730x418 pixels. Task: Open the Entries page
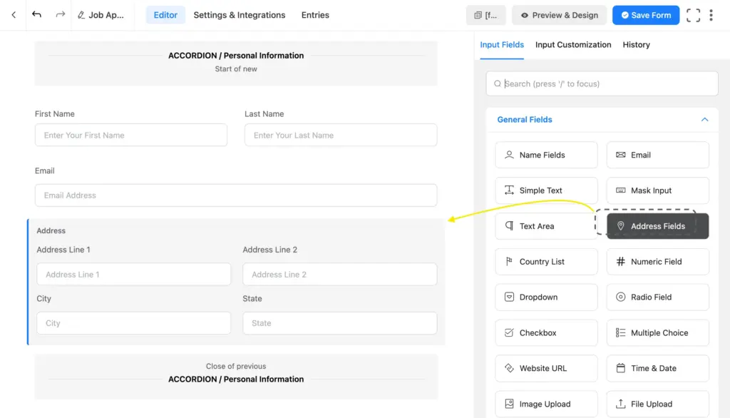coord(314,14)
